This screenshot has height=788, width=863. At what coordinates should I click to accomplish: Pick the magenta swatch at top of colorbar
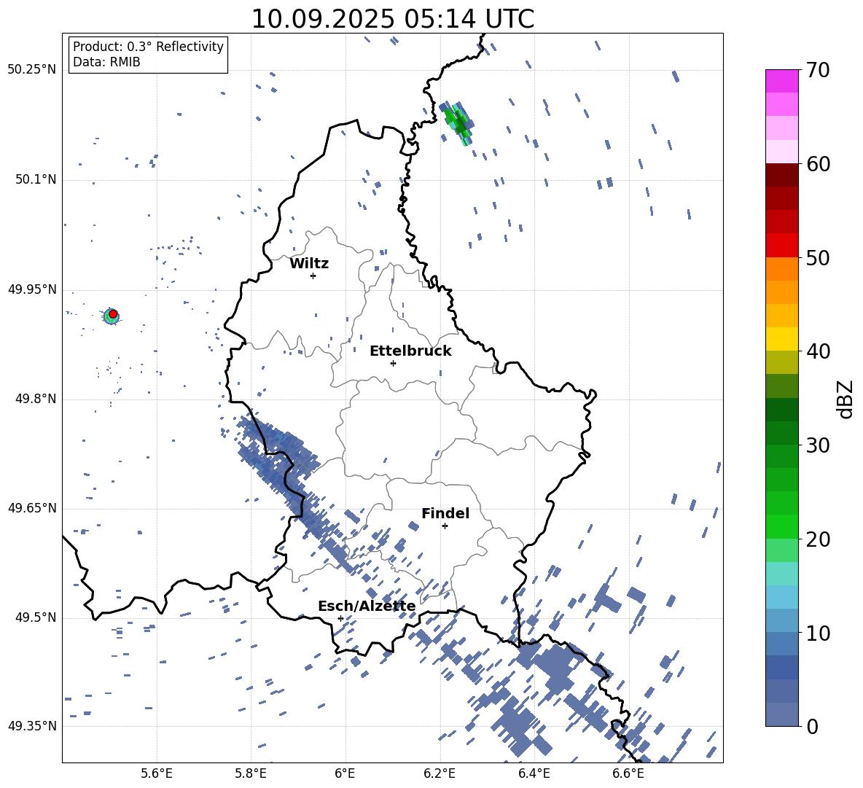tap(781, 81)
